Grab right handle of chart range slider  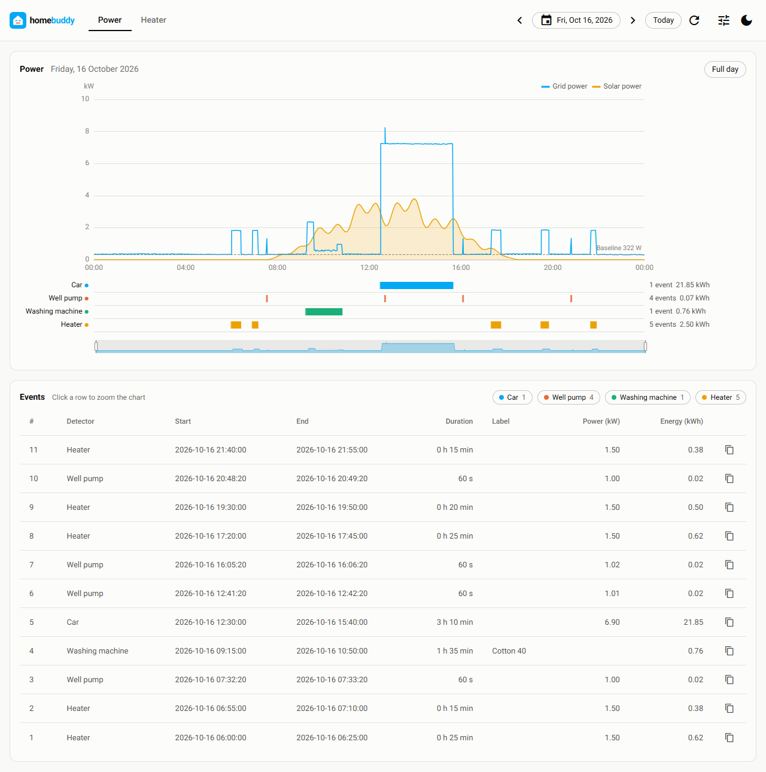click(x=645, y=346)
